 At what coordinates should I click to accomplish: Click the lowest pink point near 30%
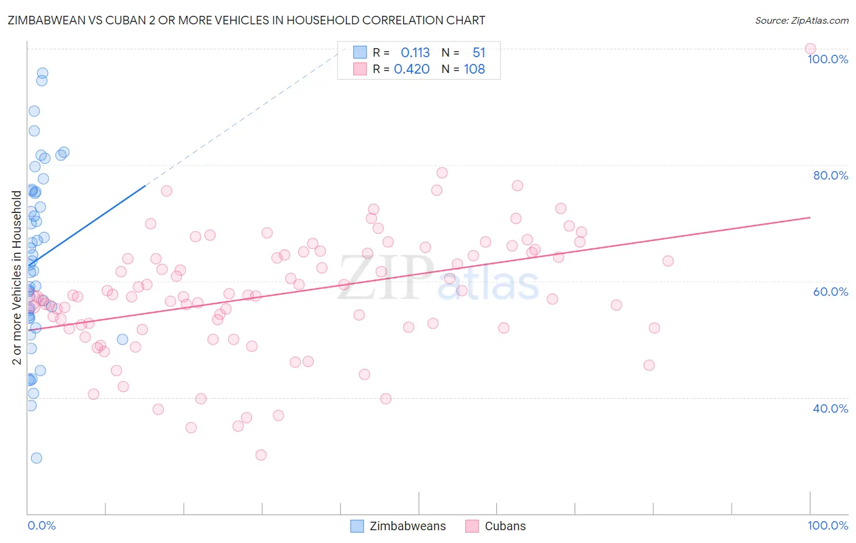pos(261,455)
